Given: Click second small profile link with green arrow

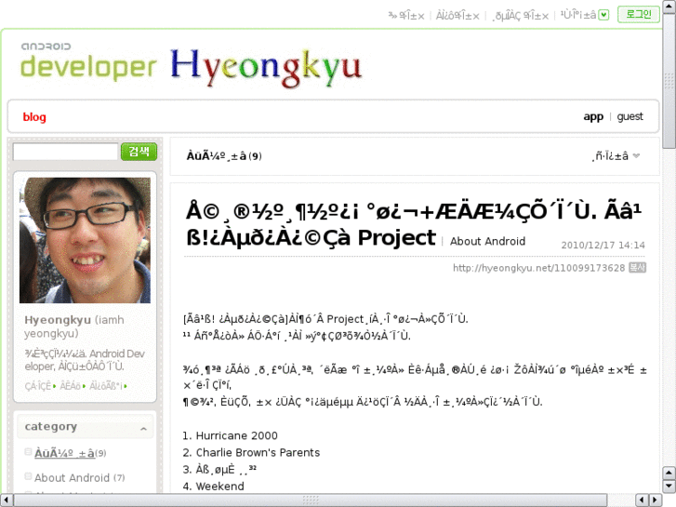Looking at the screenshot, I should tap(73, 386).
